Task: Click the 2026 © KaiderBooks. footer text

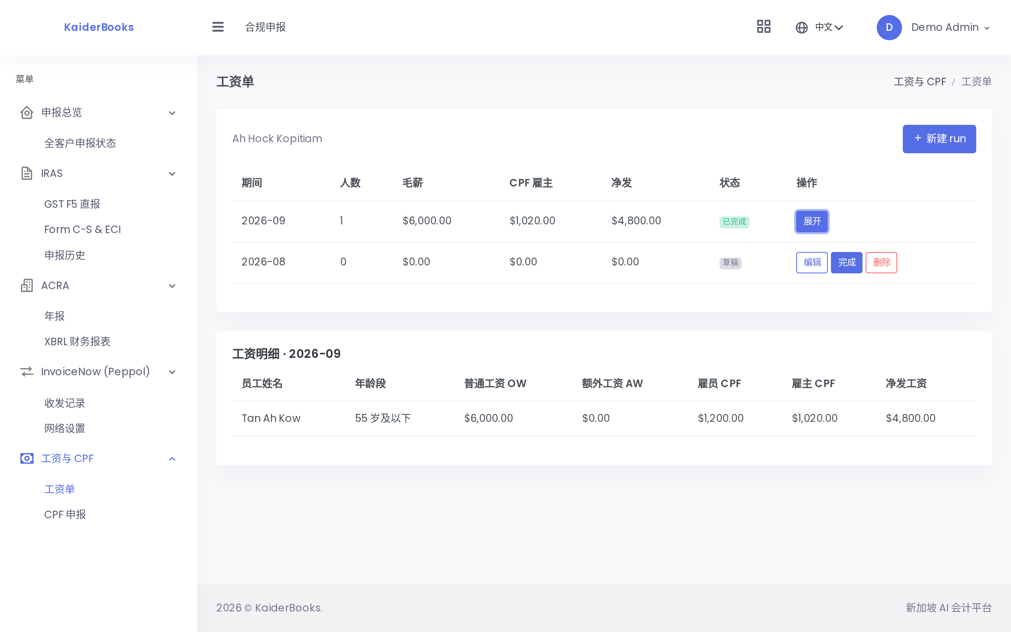Action: coord(269,608)
